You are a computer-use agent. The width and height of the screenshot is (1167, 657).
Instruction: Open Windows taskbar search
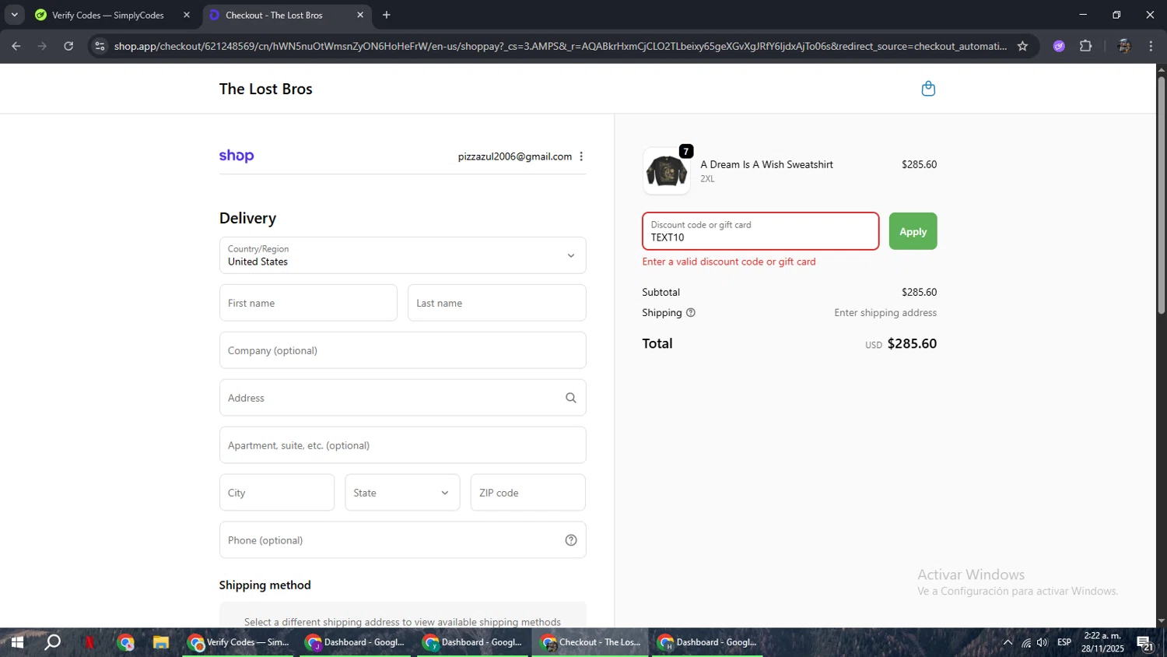point(53,642)
